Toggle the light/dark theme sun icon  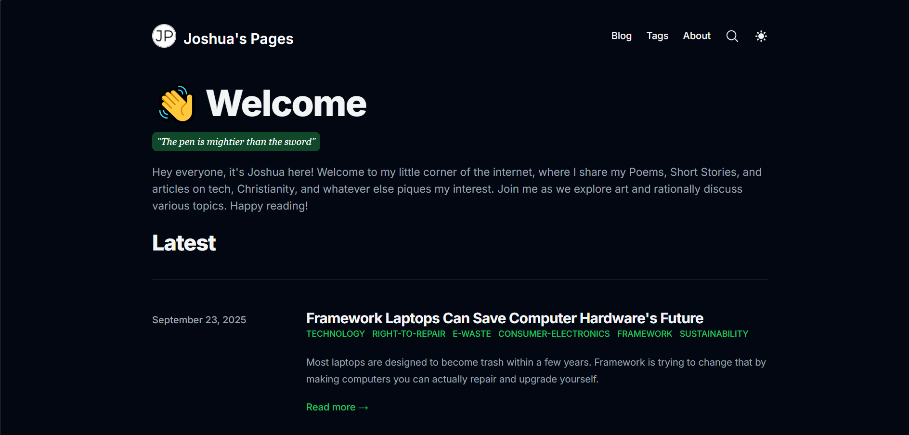point(761,36)
